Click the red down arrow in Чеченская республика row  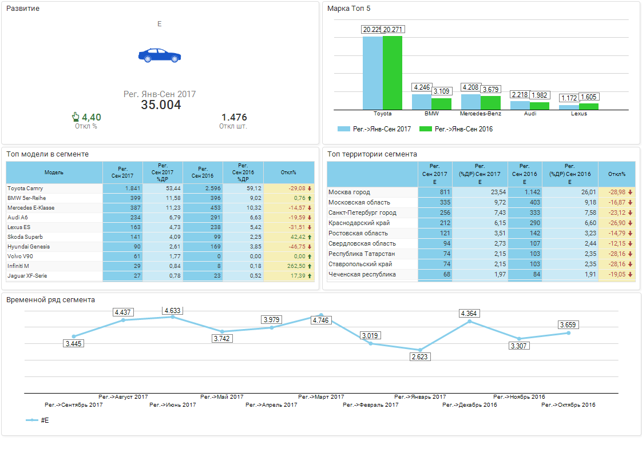630,274
